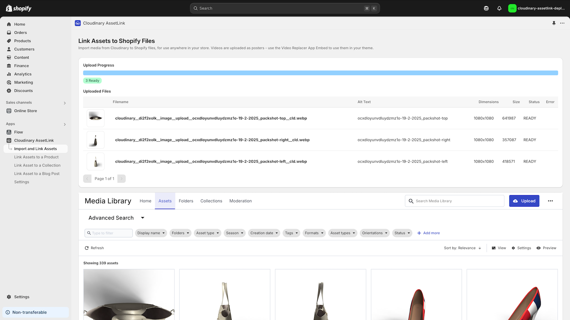Click Add more filters
Viewport: 570px width, 320px height.
pos(429,233)
